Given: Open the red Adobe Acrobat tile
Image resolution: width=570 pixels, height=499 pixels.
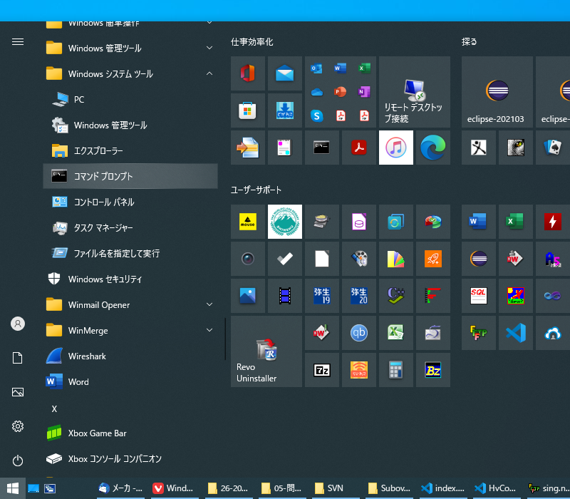Looking at the screenshot, I should click(x=359, y=148).
